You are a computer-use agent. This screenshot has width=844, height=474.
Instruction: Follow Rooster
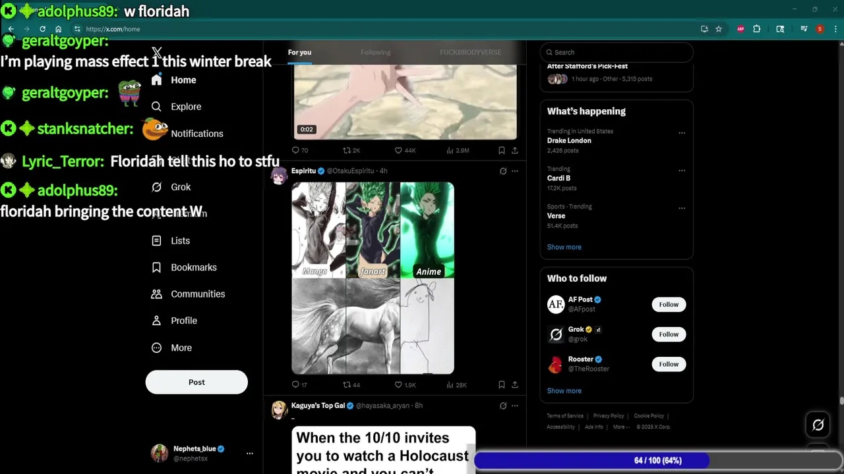669,364
